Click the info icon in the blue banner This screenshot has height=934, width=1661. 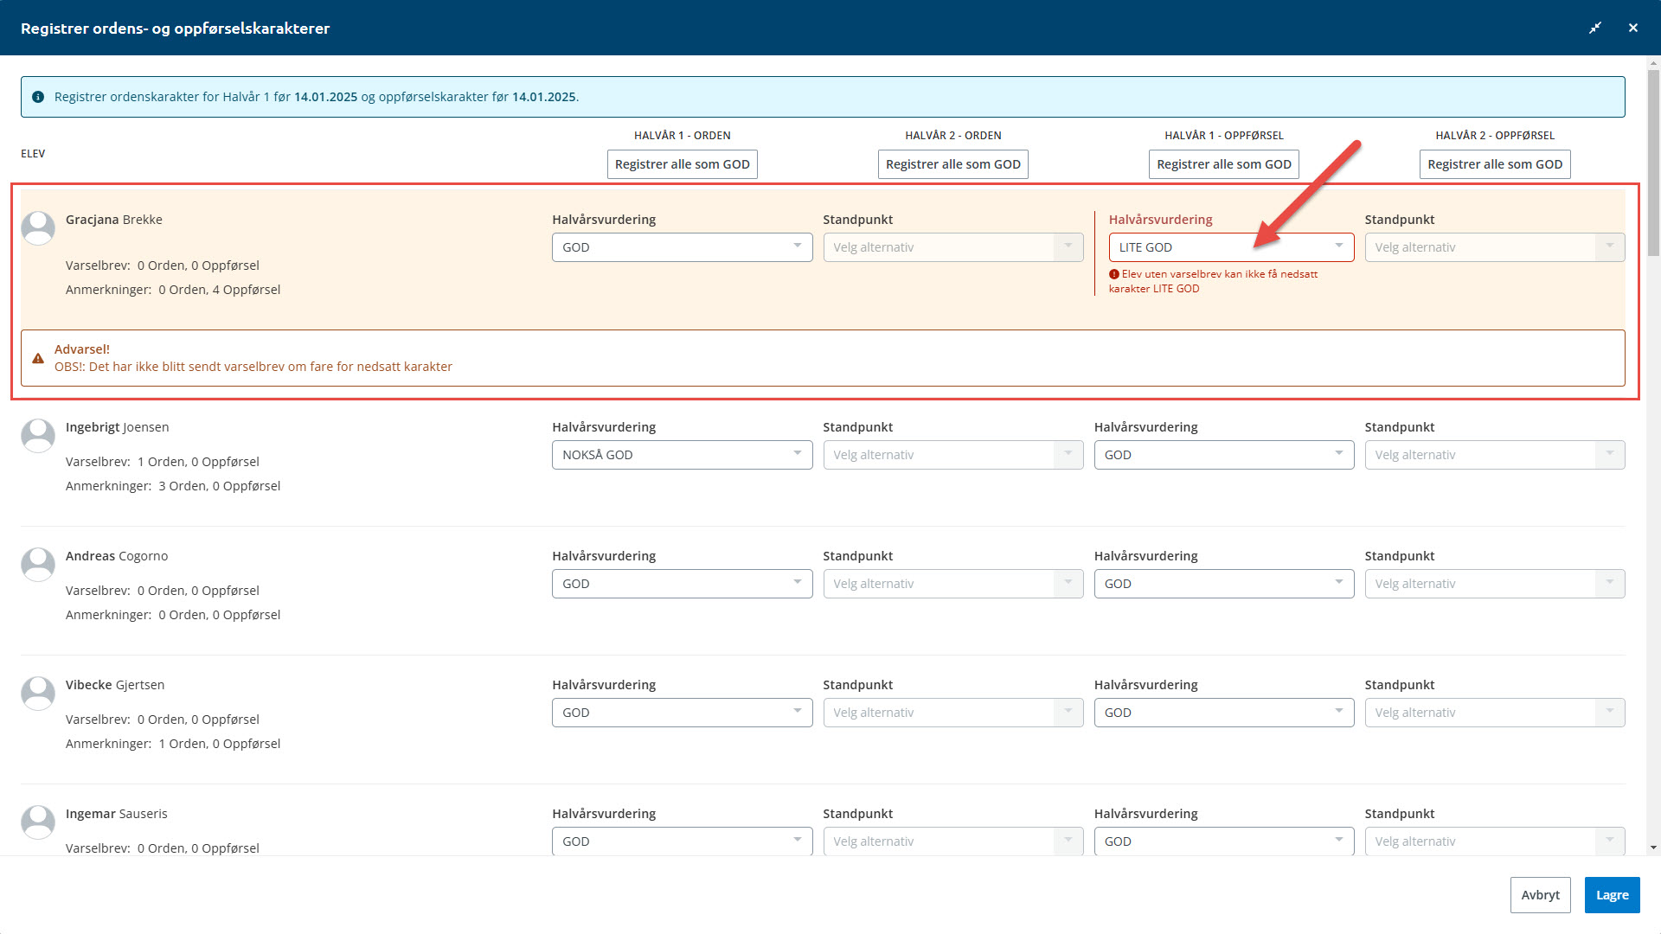[38, 97]
